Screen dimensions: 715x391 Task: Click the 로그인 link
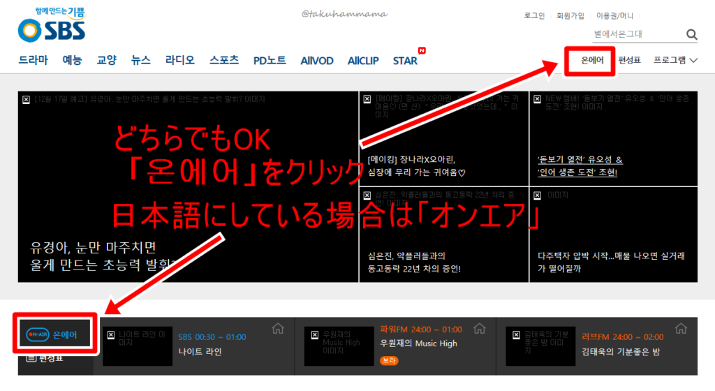click(534, 15)
